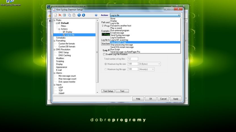Open Disk space monitor alarm item
236x132 pixels.
67,82
